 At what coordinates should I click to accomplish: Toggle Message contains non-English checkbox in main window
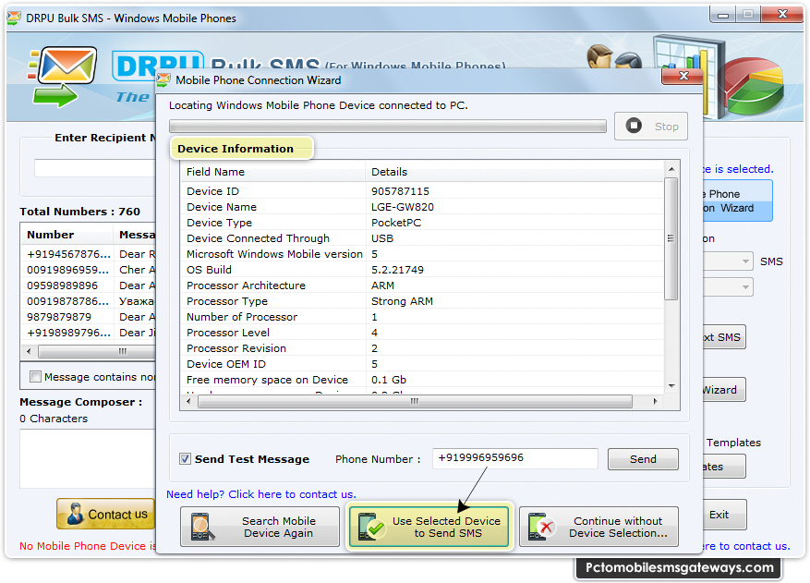(x=35, y=377)
